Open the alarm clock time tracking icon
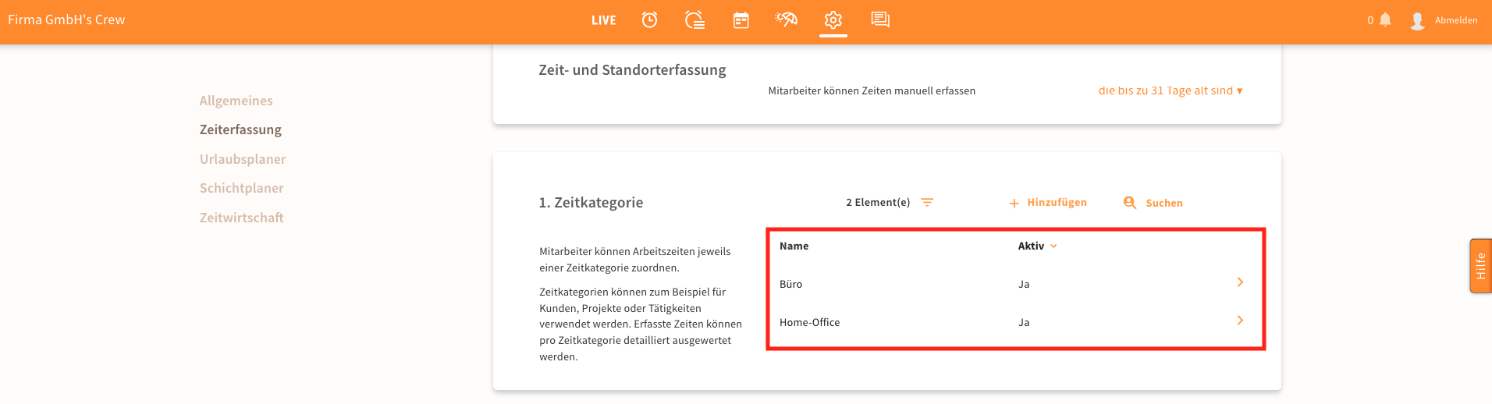Viewport: 1492px width, 404px height. [x=649, y=19]
